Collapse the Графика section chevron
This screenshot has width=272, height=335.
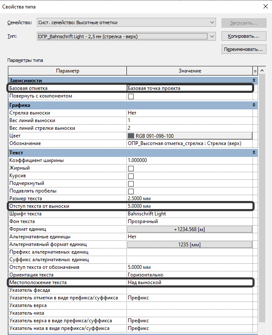(254, 105)
